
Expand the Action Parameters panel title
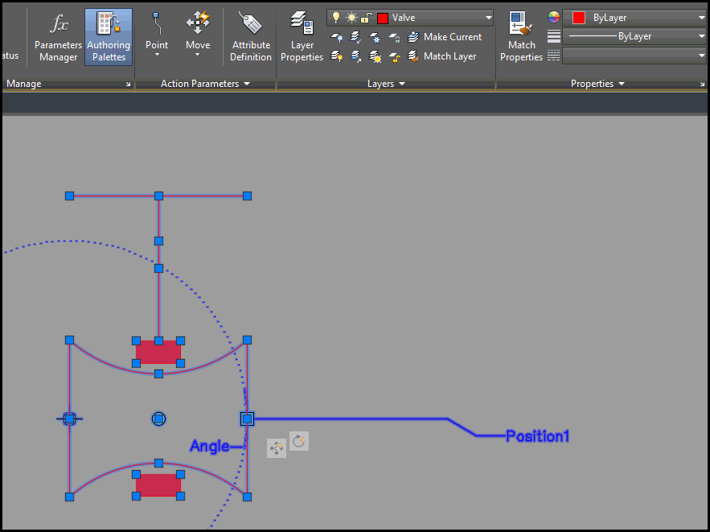point(205,84)
